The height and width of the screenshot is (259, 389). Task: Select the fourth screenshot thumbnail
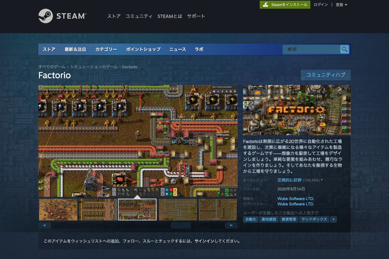tap(178, 209)
